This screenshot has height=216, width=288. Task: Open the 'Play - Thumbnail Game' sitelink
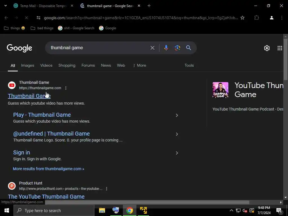42,115
